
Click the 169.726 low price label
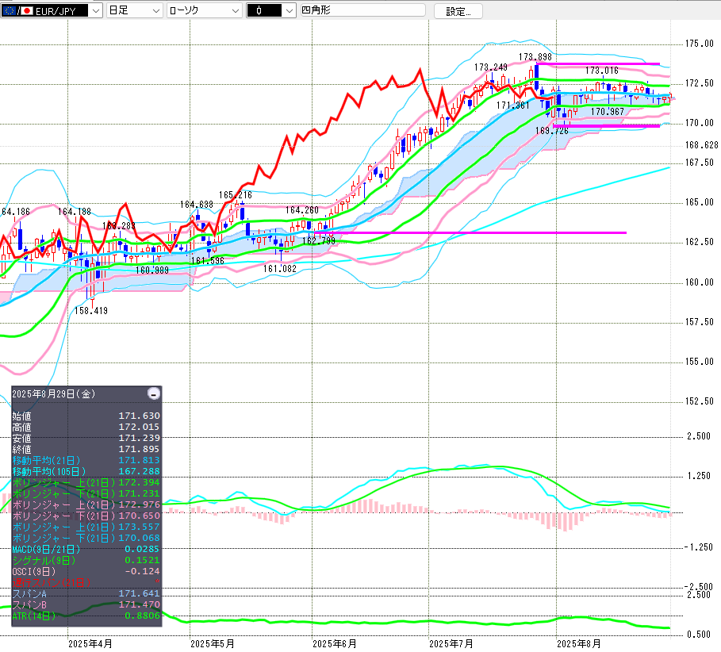(552, 131)
